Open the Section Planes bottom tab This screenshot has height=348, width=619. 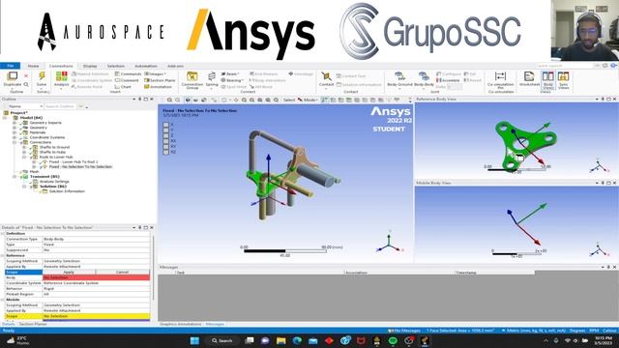coord(33,324)
